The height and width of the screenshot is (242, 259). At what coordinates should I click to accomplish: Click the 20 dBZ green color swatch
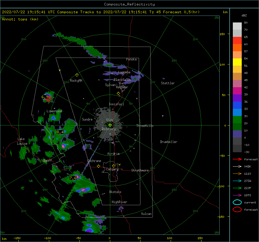click(237, 127)
